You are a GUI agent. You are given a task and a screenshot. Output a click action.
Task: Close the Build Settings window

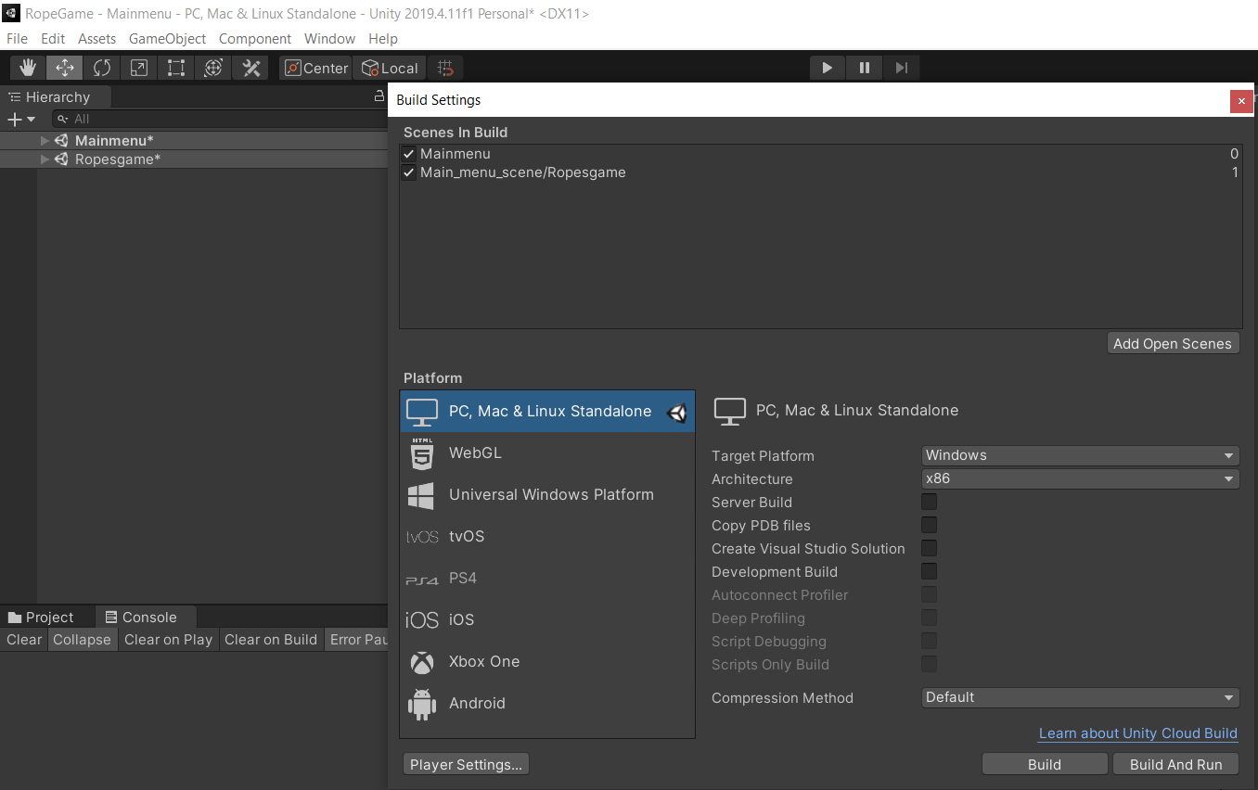[x=1241, y=101]
